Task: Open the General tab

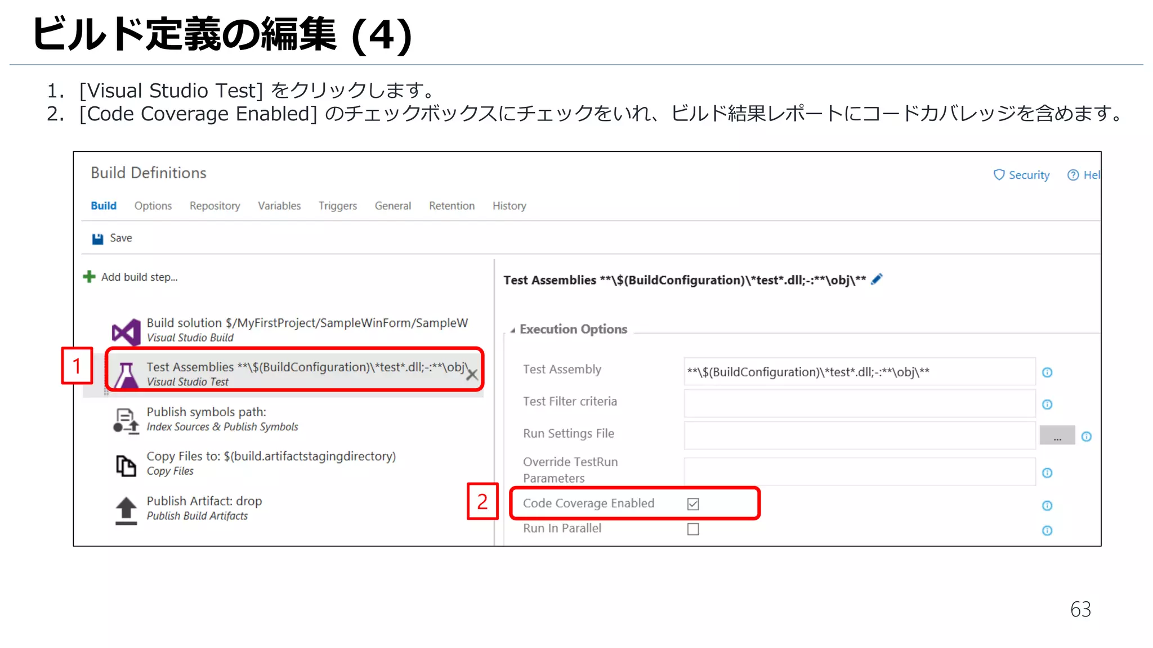Action: pos(393,206)
